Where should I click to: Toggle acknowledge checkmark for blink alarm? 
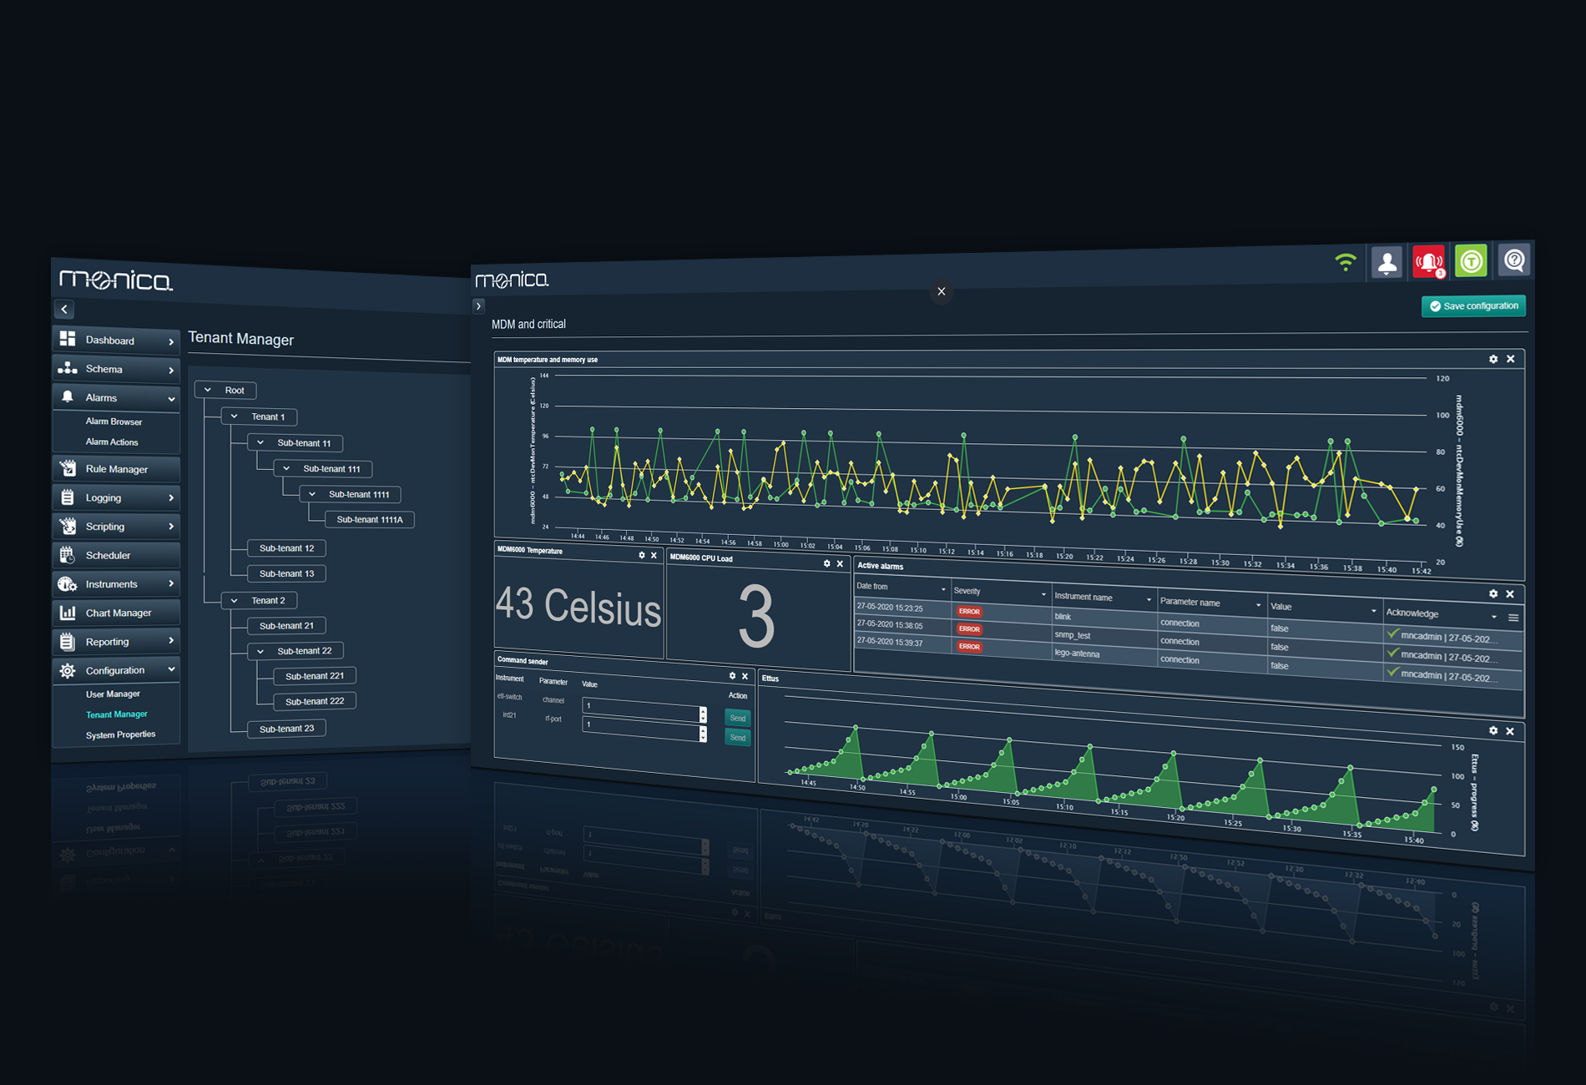pos(1392,634)
